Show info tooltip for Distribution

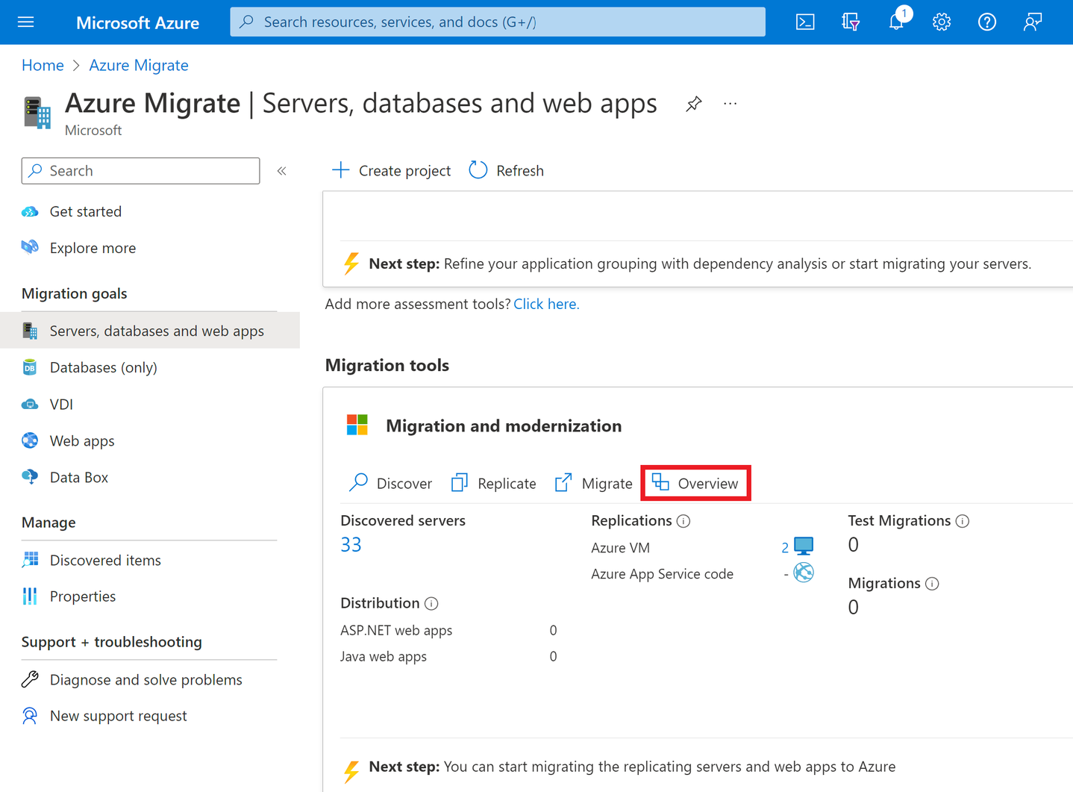pyautogui.click(x=431, y=603)
